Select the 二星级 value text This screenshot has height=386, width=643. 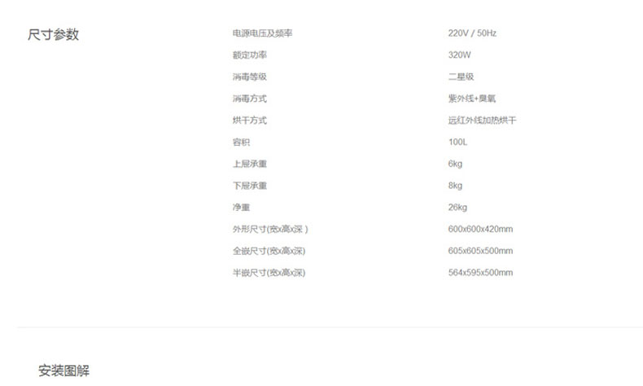point(461,77)
